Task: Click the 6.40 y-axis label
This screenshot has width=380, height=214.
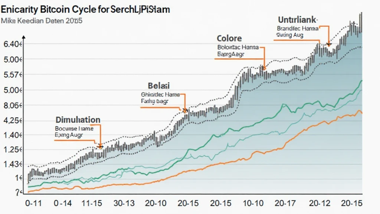Action: click(12, 44)
